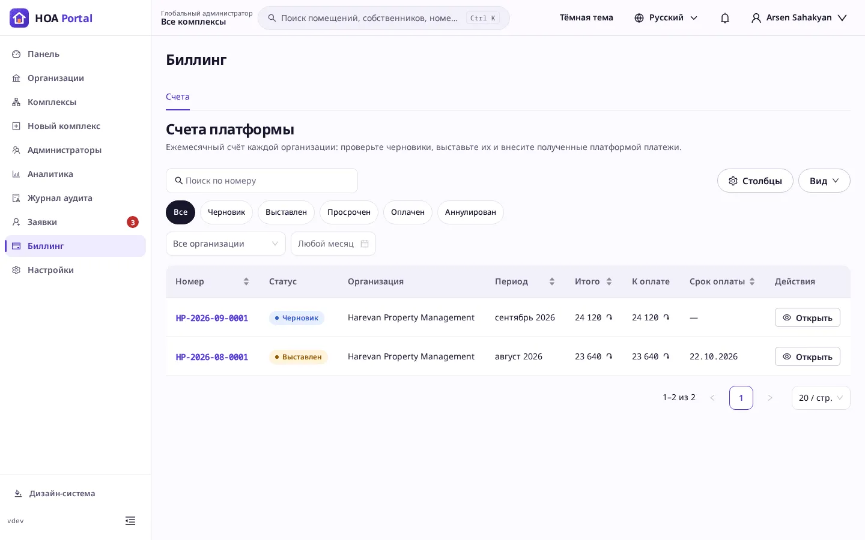This screenshot has height=540, width=865.
Task: Toggle Тёмная тема
Action: point(586,18)
